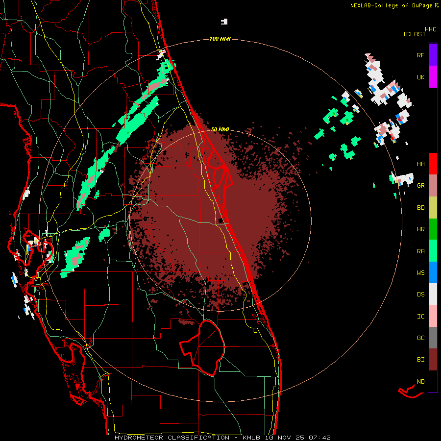This screenshot has height=441, width=441.
Task: Select the yellow BD legend color swatch
Action: (x=433, y=208)
